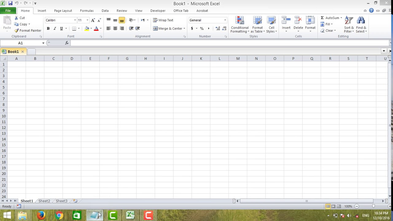
Task: Click the formula bar input
Action: point(230,43)
